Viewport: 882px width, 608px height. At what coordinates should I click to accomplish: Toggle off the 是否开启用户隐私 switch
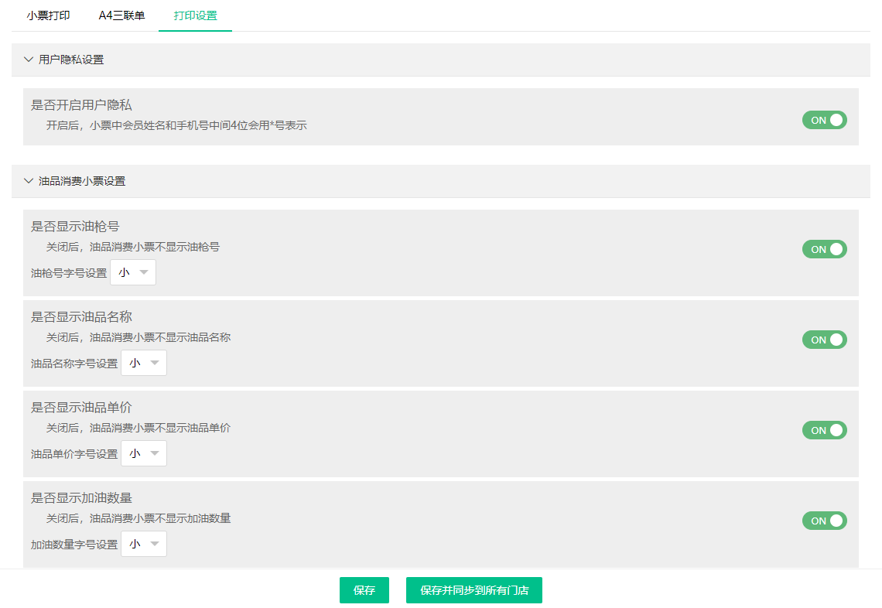click(825, 120)
